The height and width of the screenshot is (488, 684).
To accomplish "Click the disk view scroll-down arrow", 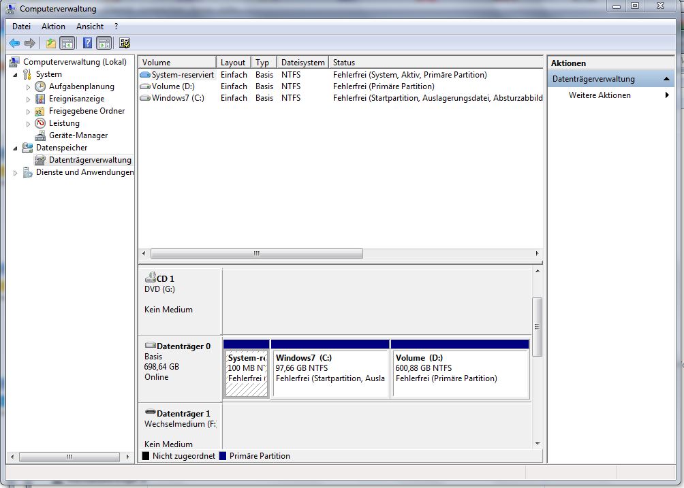I will (538, 444).
